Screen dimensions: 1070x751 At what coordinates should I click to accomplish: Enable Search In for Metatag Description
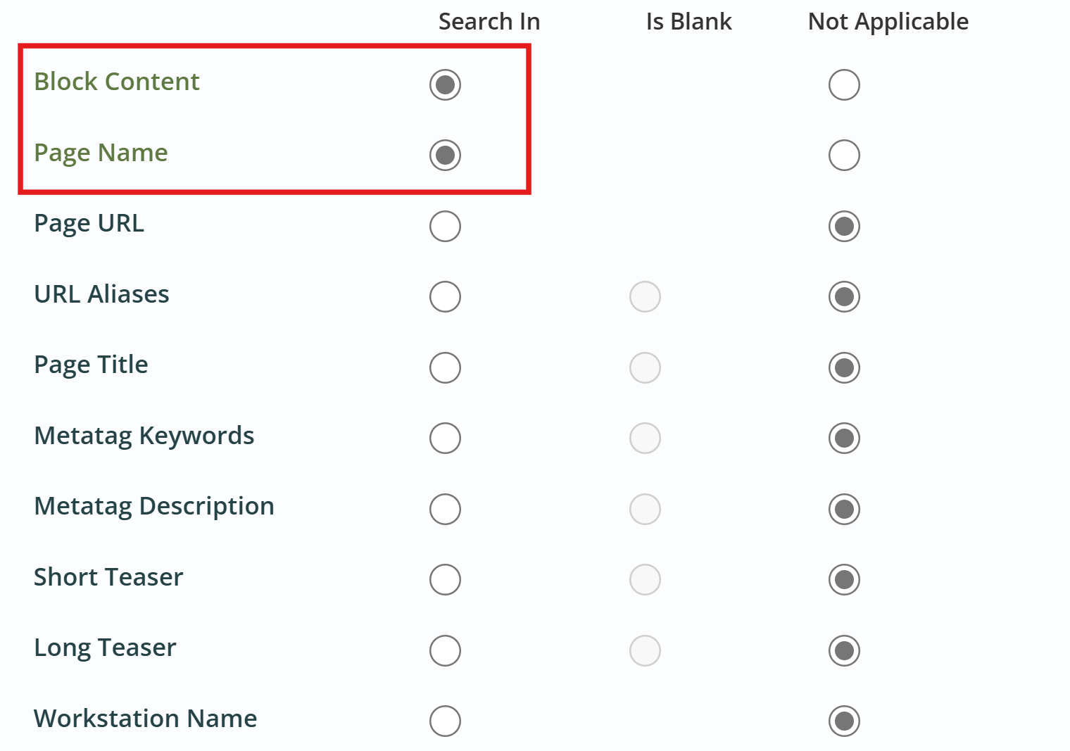[445, 509]
